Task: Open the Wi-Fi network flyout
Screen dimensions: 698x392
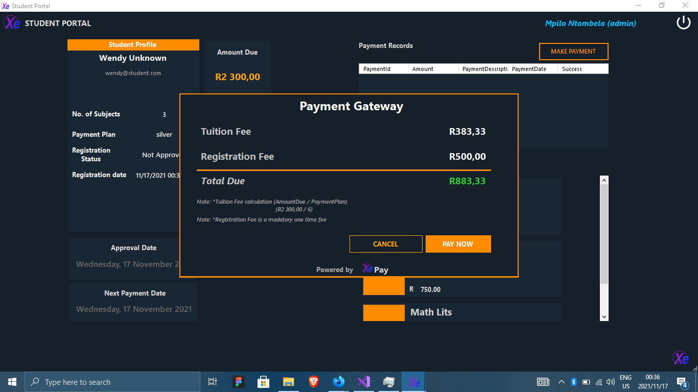Action: click(599, 382)
